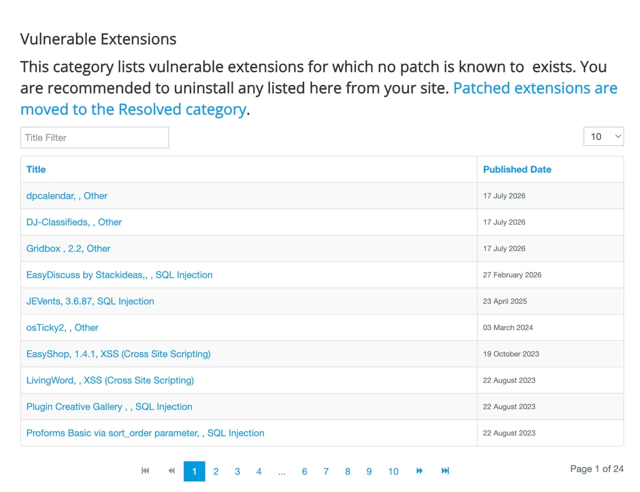The width and height of the screenshot is (640, 492).
Task: Click the Page 1 of 24 text
Action: (x=597, y=469)
